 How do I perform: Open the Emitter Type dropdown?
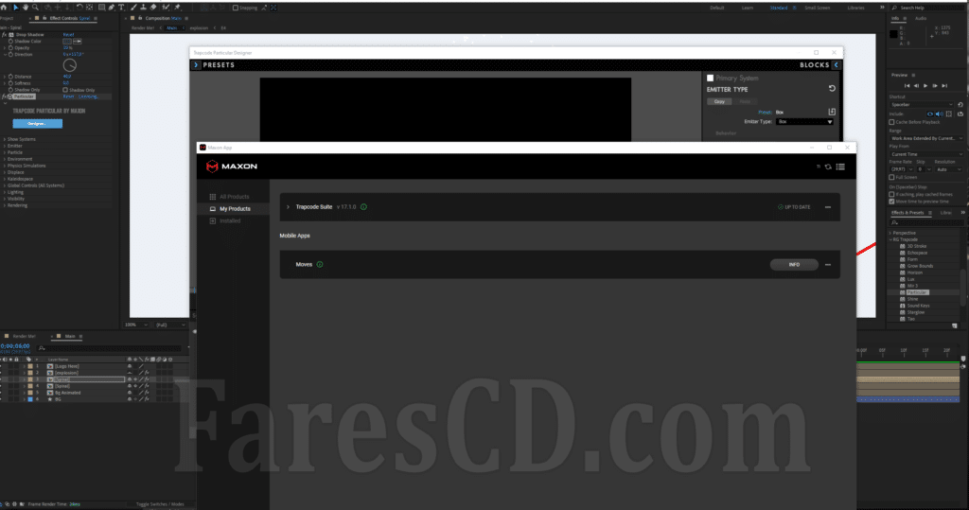(x=804, y=122)
